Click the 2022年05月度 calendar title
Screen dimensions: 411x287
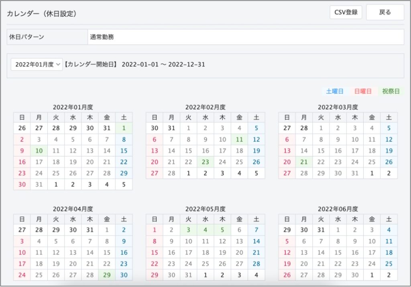[x=205, y=209]
